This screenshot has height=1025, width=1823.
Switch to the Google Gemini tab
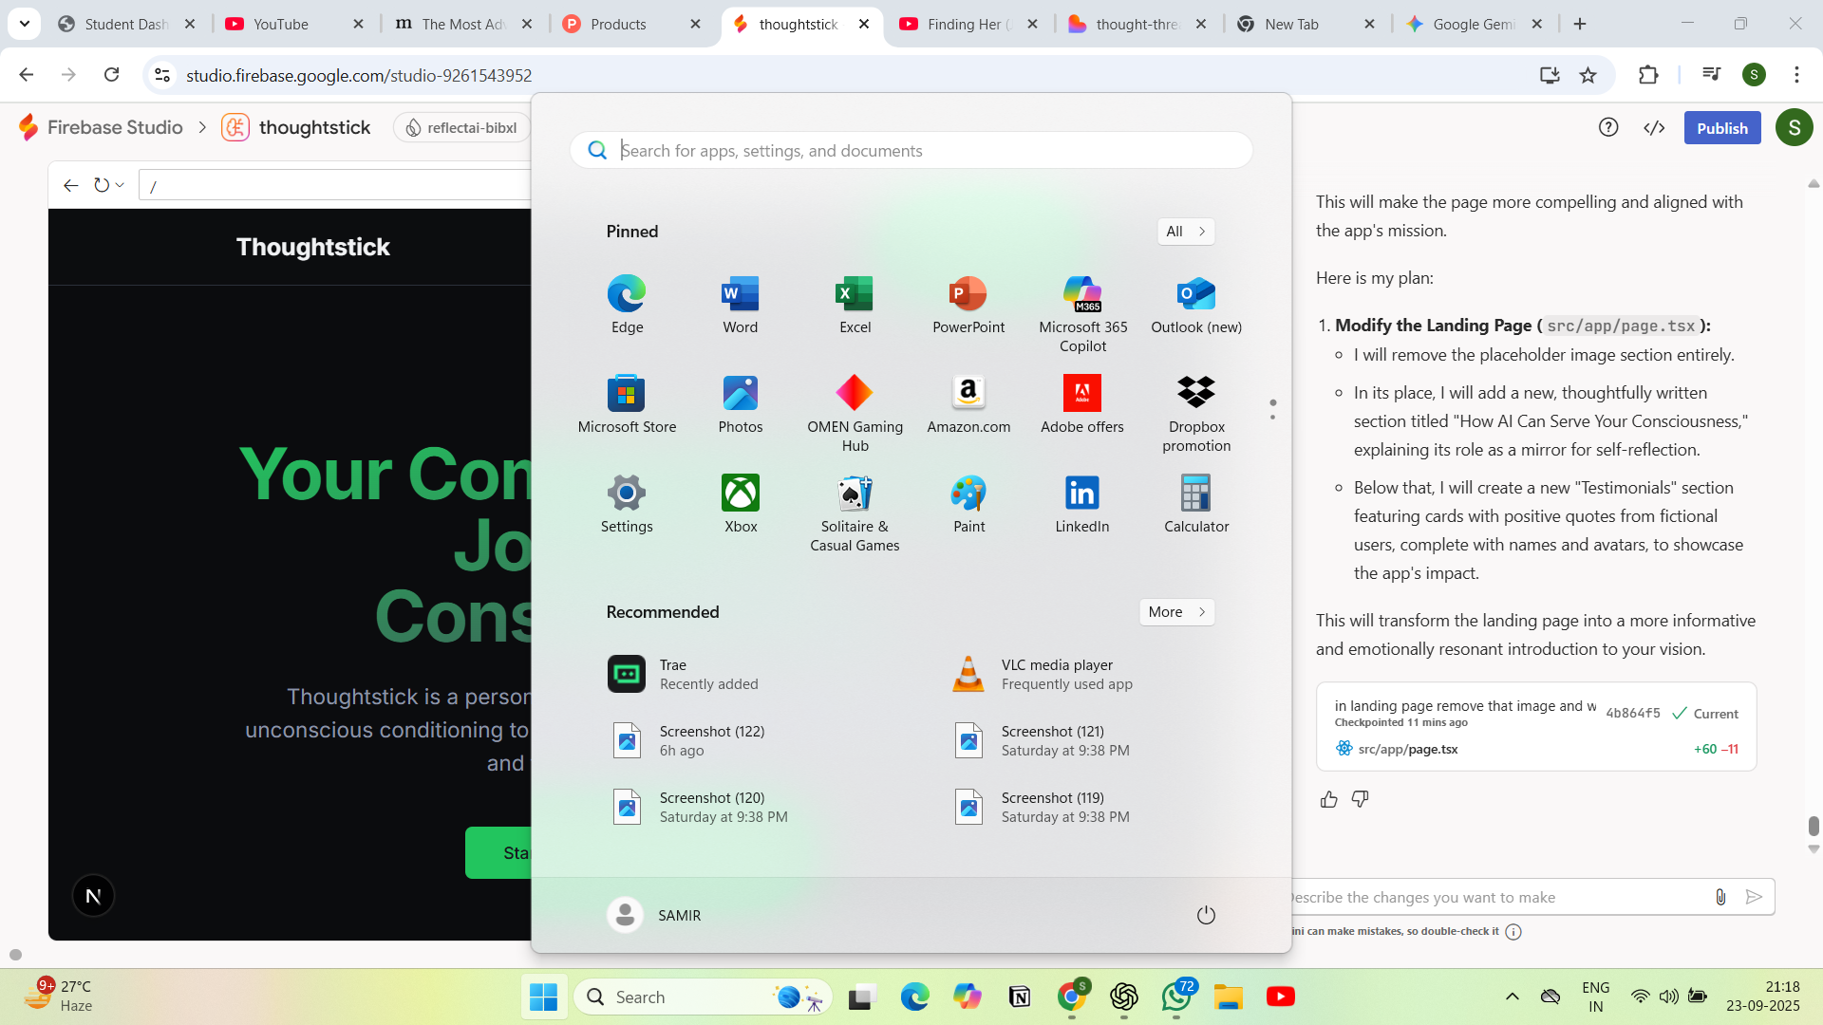pos(1472,24)
